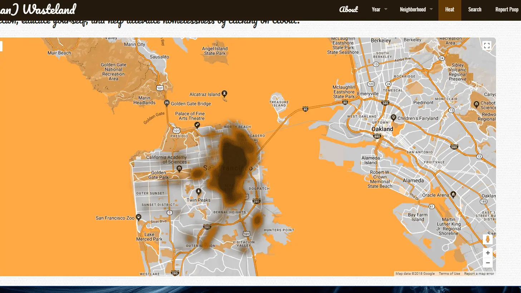This screenshot has width=521, height=293.
Task: Switch to the Heat view
Action: tap(449, 10)
